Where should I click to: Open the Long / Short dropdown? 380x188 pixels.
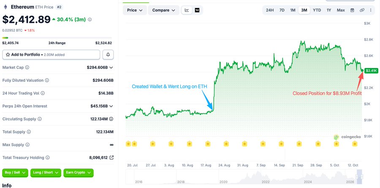tap(46, 172)
